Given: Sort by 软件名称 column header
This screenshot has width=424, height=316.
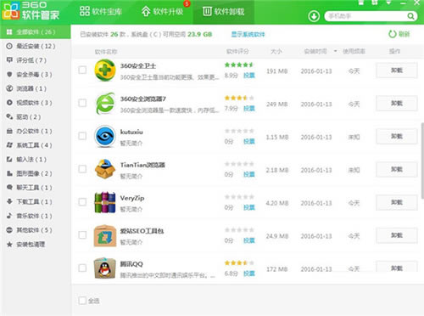Looking at the screenshot, I should coord(106,52).
